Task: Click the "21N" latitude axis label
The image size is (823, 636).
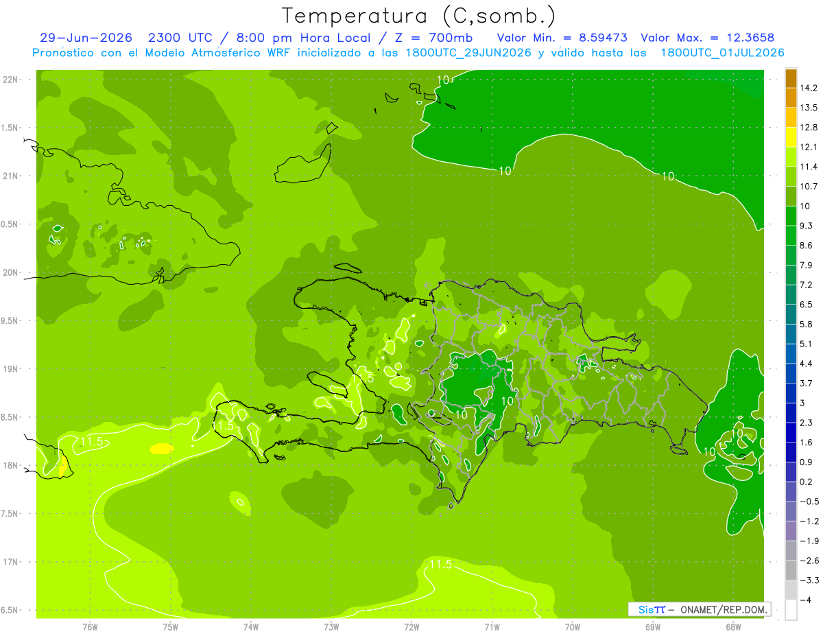Action: [10, 176]
